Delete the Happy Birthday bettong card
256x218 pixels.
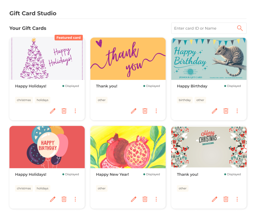tap(226, 111)
